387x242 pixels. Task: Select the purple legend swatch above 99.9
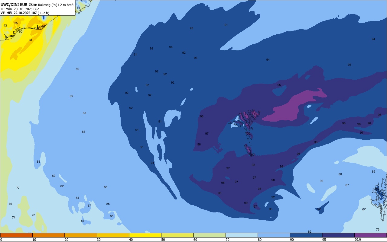pyautogui.click(x=371, y=235)
